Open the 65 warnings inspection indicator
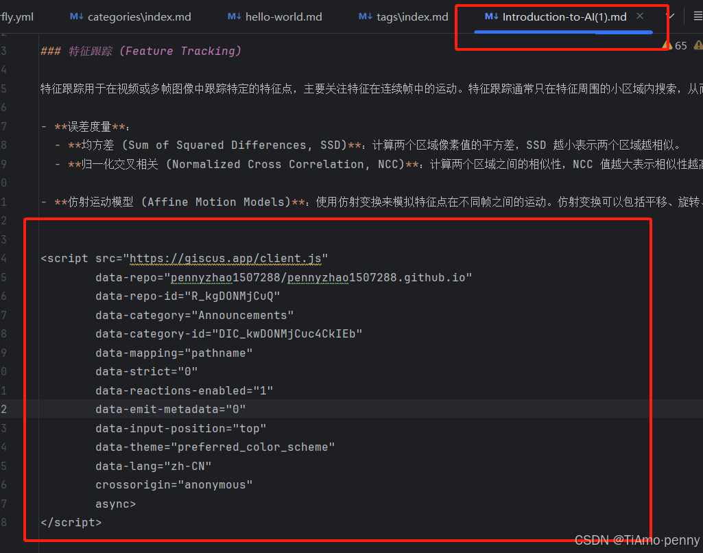 pos(674,46)
